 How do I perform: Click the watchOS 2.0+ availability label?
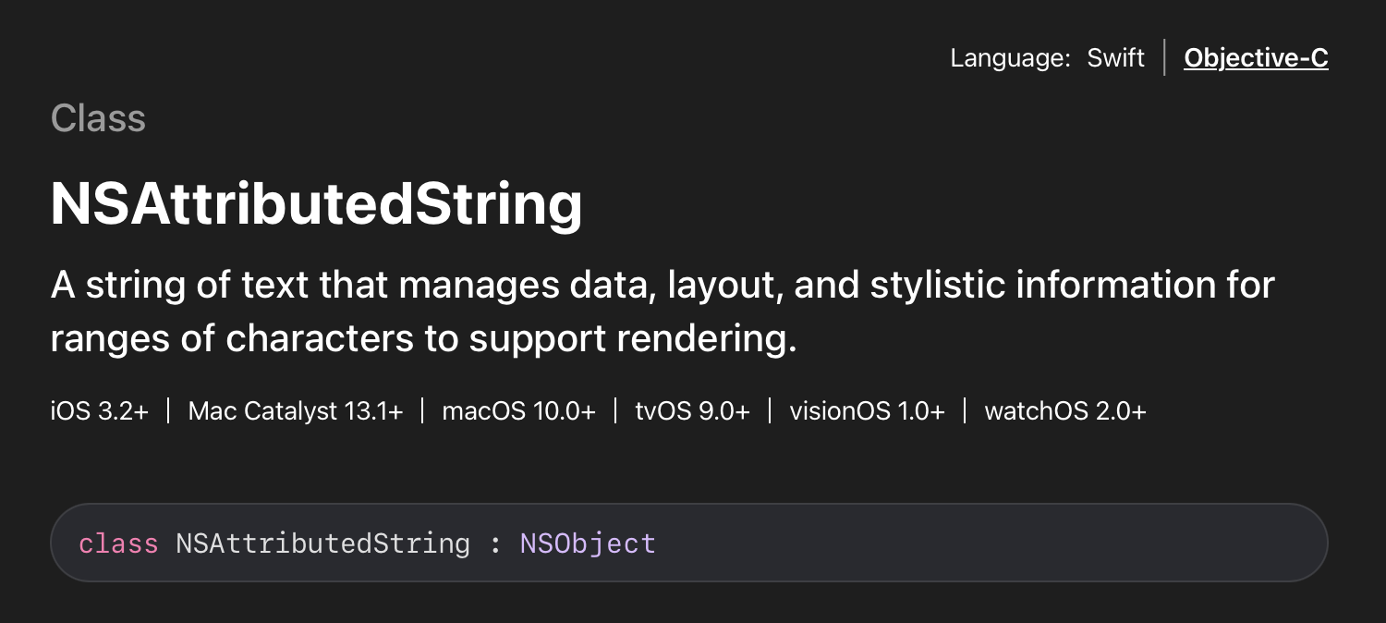coord(1064,410)
